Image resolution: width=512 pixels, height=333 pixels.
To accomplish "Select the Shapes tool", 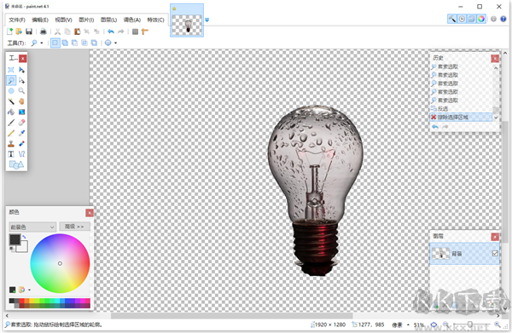I will coord(16,164).
